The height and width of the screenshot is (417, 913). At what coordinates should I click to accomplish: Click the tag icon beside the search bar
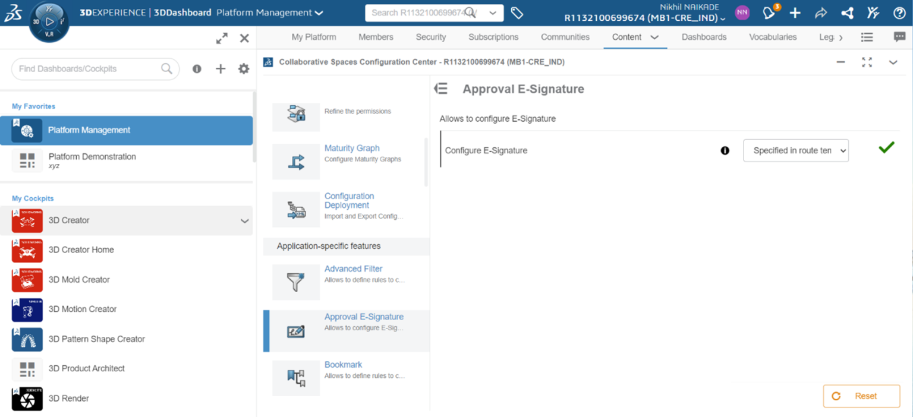coord(517,12)
